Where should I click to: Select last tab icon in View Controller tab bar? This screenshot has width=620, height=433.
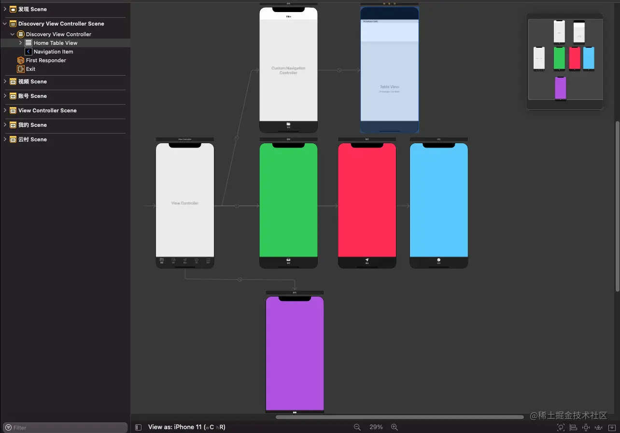[x=208, y=261]
